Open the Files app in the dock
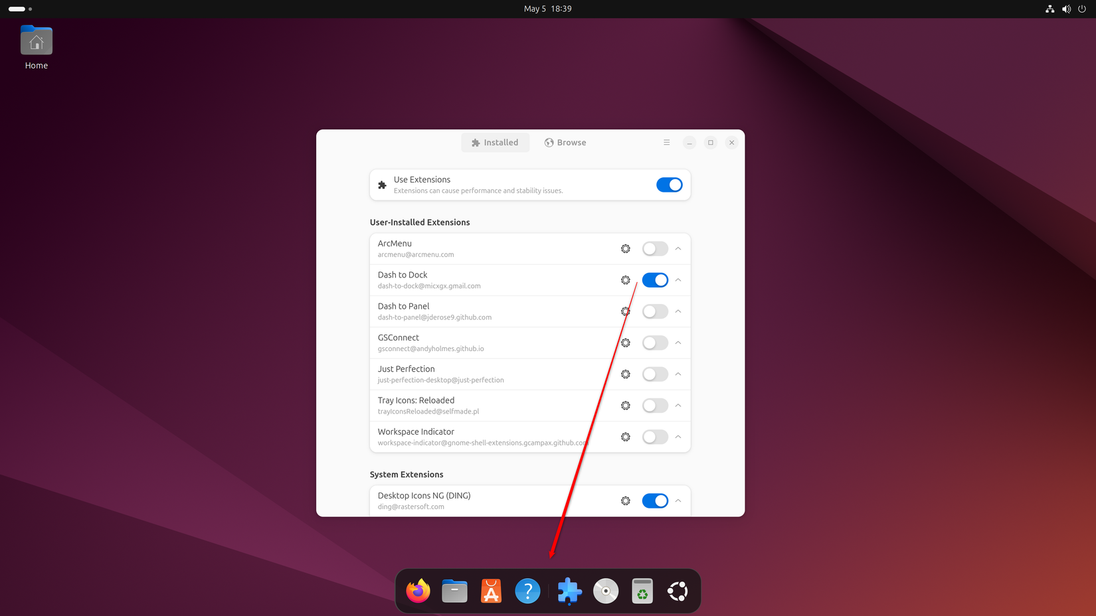This screenshot has width=1096, height=616. 454,591
